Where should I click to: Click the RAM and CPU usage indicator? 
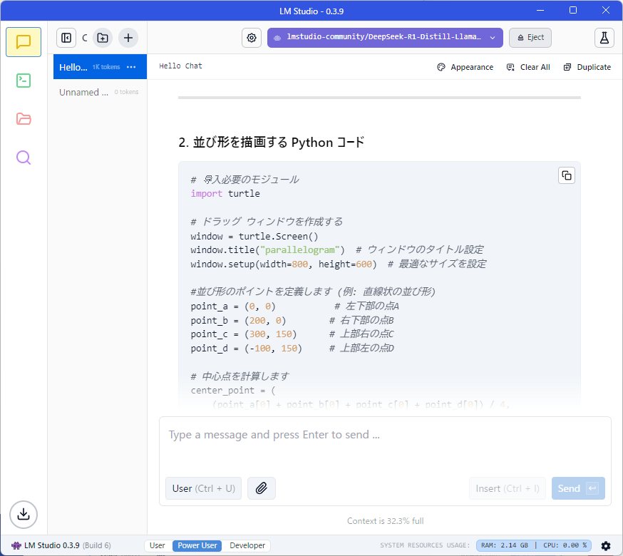point(534,545)
